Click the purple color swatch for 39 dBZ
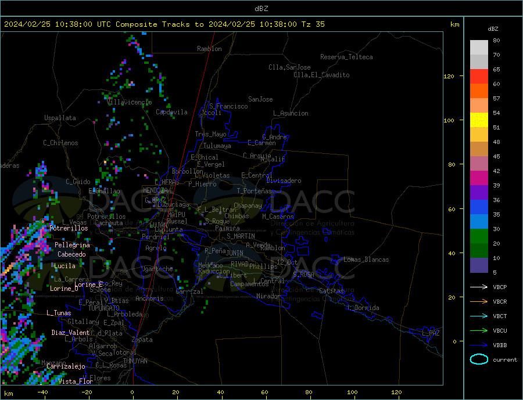 click(x=479, y=193)
